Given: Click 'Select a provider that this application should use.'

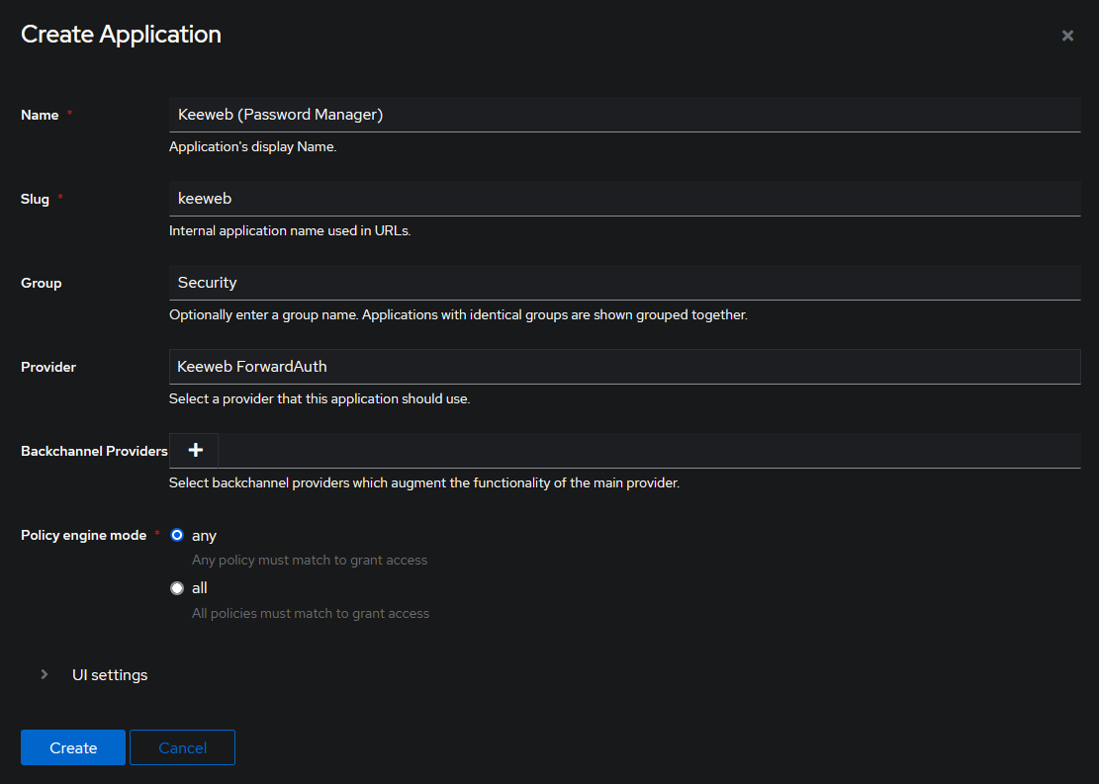Looking at the screenshot, I should 319,398.
